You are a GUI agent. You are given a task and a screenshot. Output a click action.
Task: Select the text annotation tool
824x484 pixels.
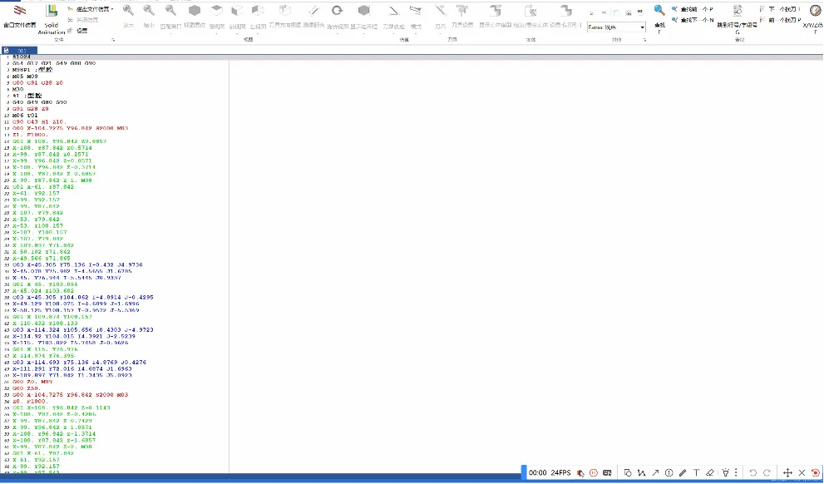tap(696, 472)
